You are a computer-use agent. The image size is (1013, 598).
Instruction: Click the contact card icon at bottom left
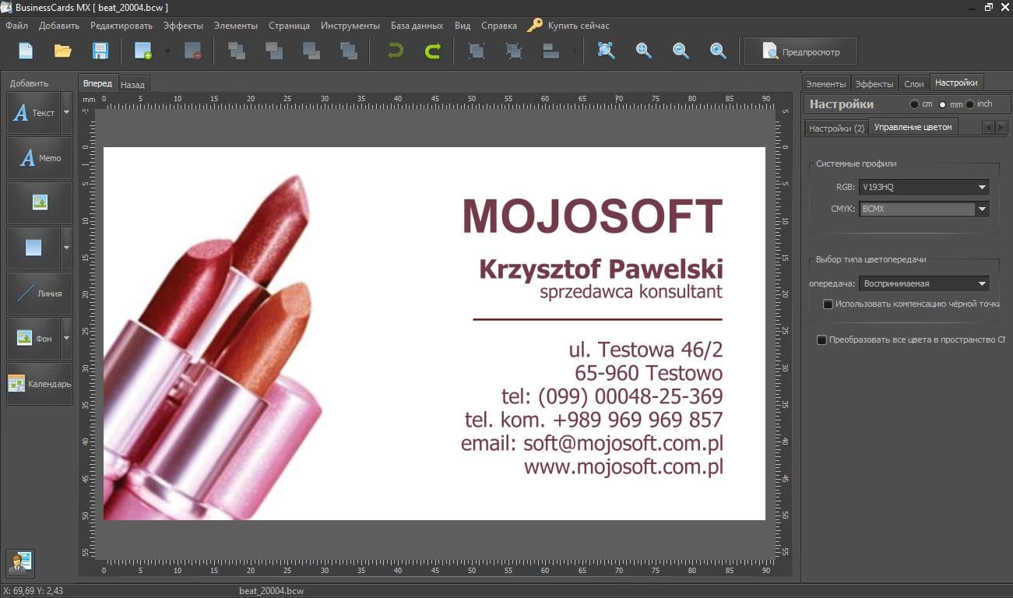click(20, 562)
